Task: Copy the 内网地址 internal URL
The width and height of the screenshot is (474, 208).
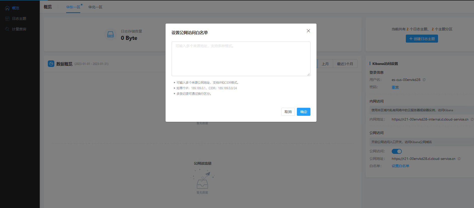Action: click(x=472, y=119)
